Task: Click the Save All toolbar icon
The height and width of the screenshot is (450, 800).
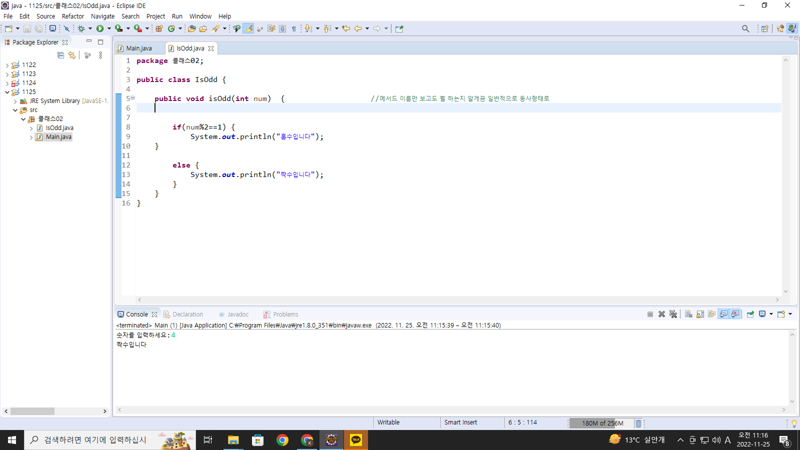Action: point(38,28)
